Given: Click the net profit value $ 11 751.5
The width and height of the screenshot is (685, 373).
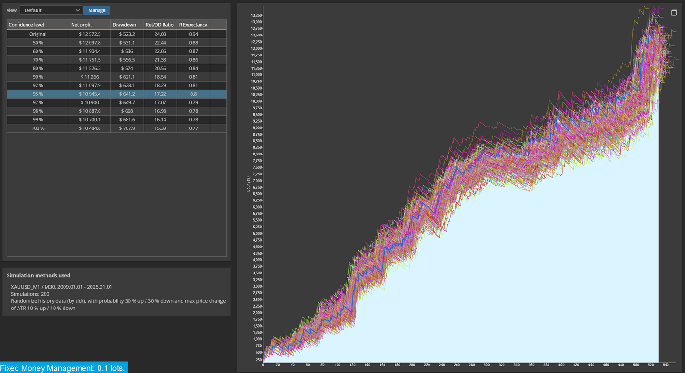Looking at the screenshot, I should [90, 60].
